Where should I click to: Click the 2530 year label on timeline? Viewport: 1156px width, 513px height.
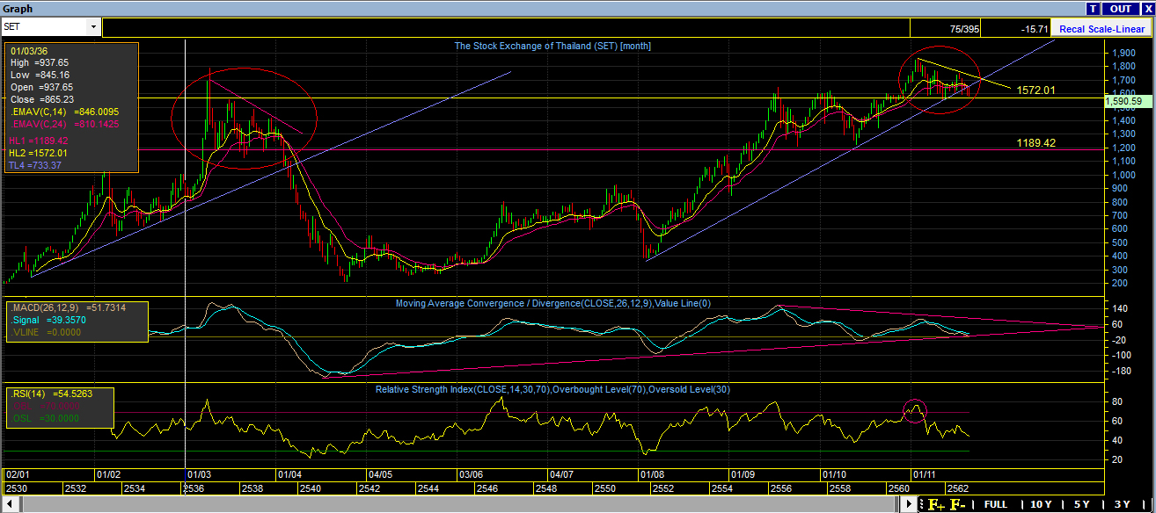[x=16, y=488]
